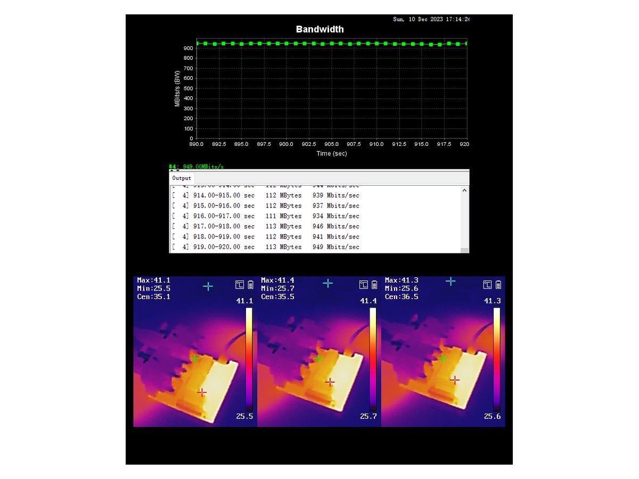Click the green center crosshair in the Max:41.4 image
Image resolution: width=639 pixels, height=479 pixels.
point(318,359)
